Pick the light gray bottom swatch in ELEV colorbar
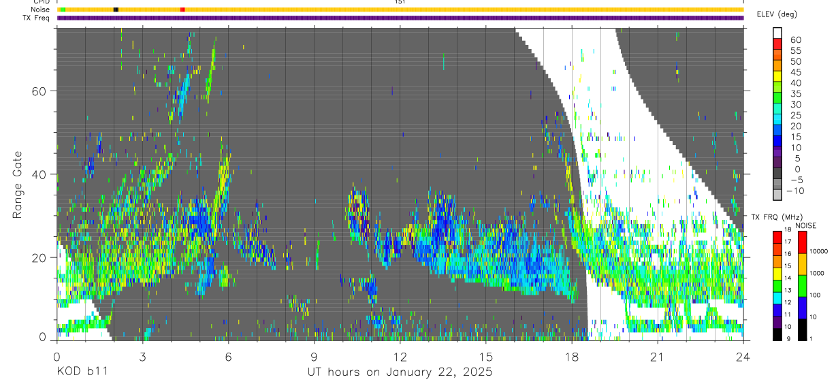 click(778, 195)
